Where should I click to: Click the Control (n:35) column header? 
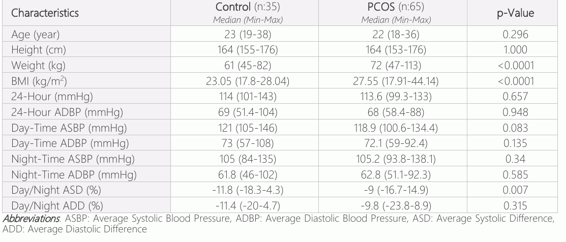248,7
